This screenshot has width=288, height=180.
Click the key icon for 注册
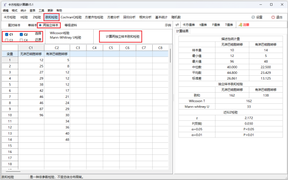240,25
